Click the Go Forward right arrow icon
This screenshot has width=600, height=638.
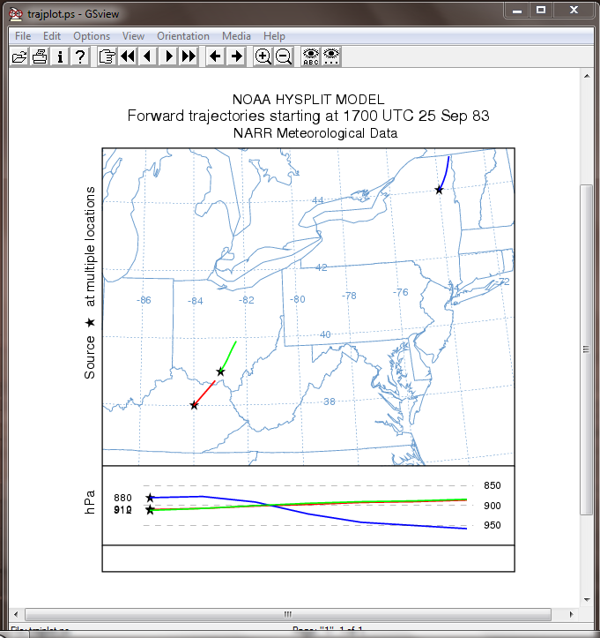236,56
